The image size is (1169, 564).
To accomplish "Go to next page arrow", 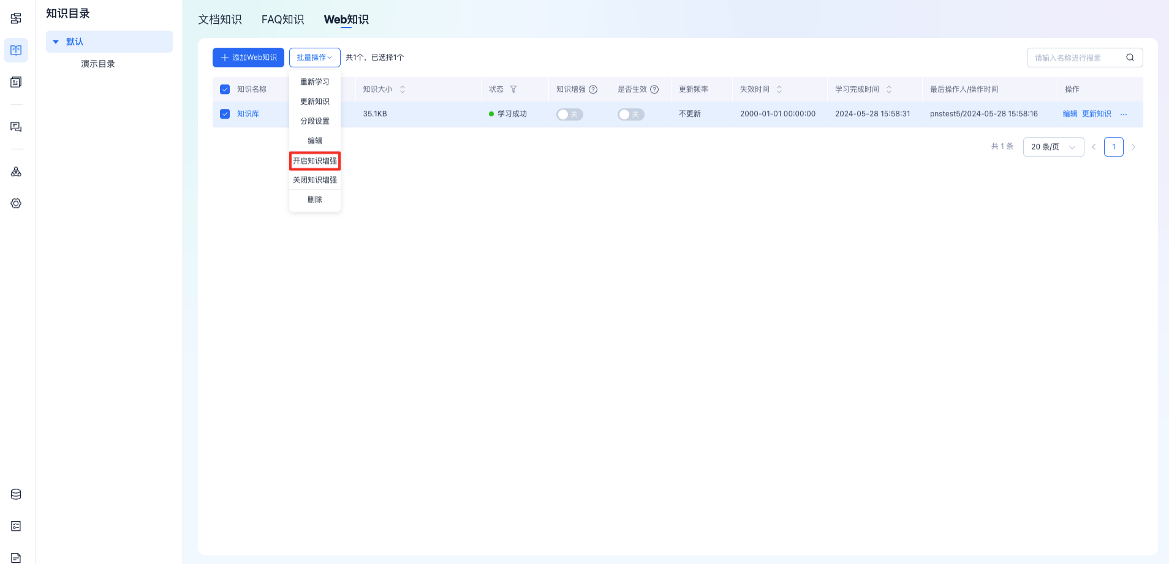I will tap(1133, 147).
